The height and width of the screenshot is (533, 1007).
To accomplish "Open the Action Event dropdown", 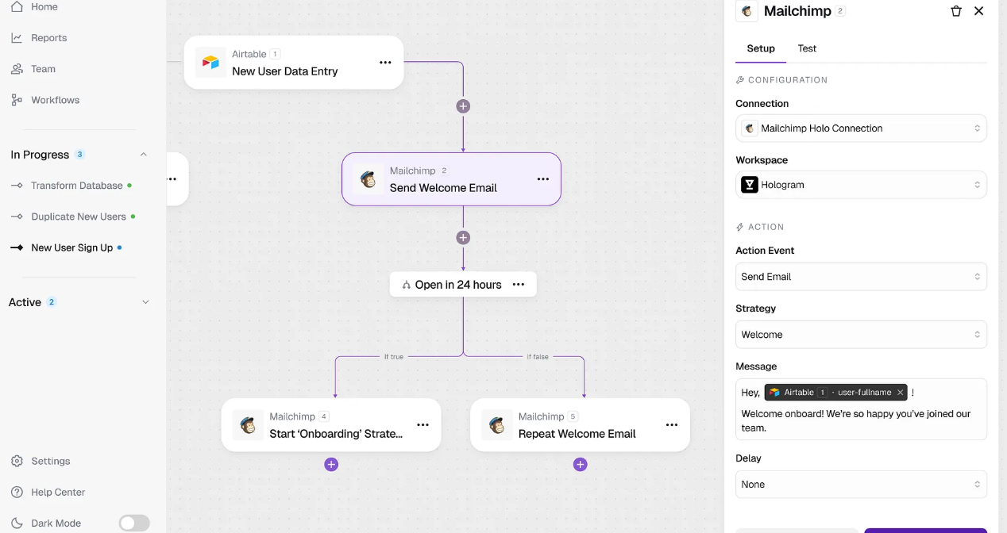I will tap(861, 277).
